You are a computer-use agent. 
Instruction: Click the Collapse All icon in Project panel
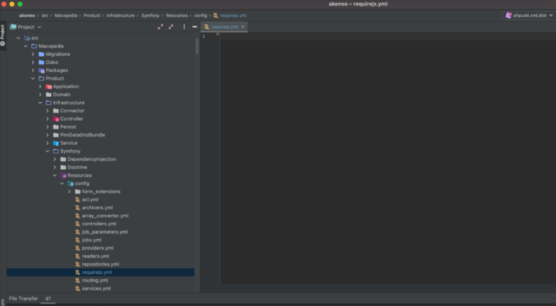coord(171,27)
